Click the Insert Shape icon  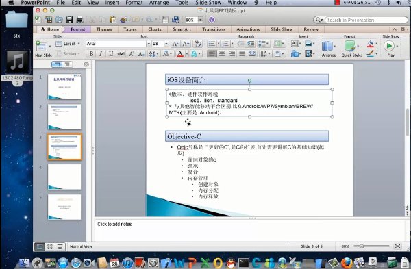pos(295,54)
